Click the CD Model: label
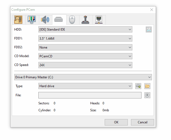Screen dimensions: 171x140 click(22, 56)
